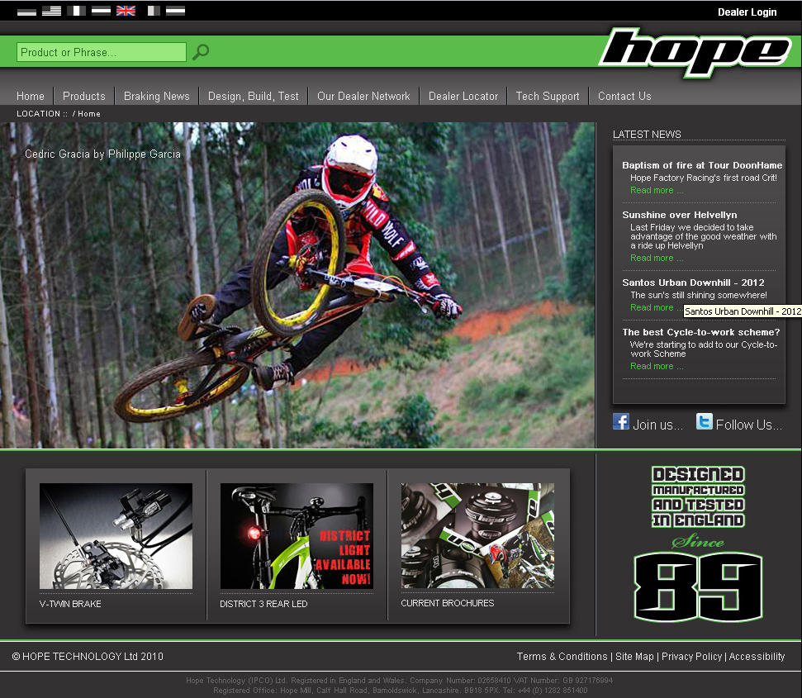Image resolution: width=802 pixels, height=698 pixels.
Task: Open the brochures collage image
Action: point(477,535)
